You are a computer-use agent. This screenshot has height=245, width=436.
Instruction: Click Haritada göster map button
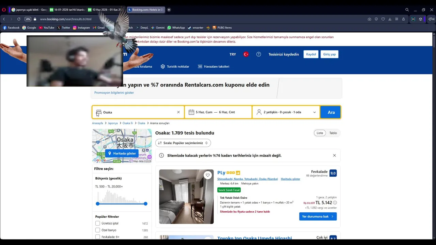(x=122, y=153)
